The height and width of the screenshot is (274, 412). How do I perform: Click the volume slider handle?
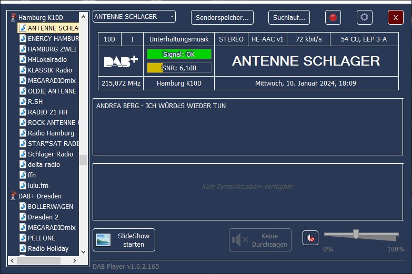point(356,234)
